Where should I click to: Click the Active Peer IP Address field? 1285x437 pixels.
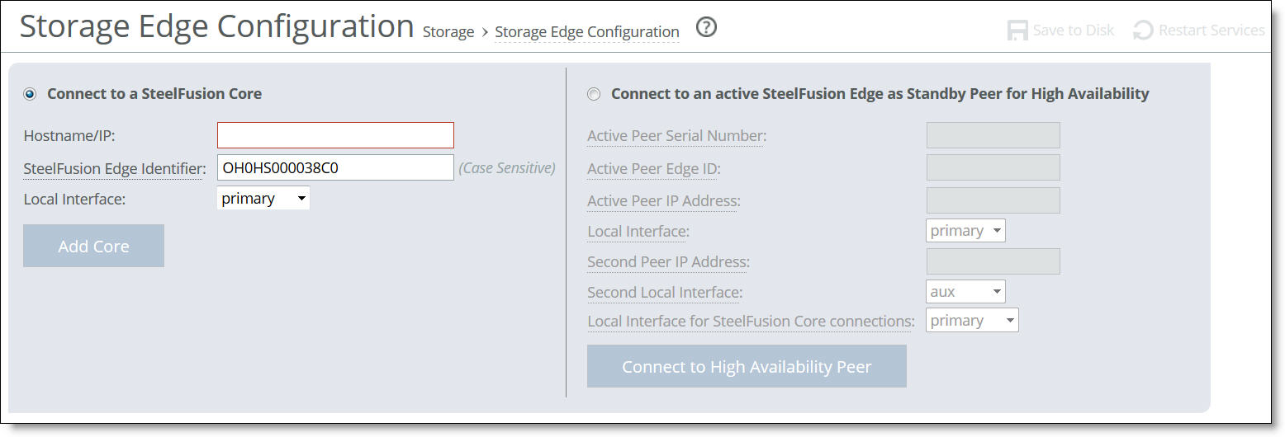993,200
